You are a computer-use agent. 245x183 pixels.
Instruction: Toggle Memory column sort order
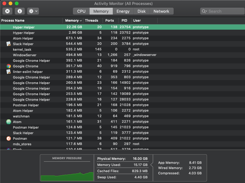pos(73,20)
